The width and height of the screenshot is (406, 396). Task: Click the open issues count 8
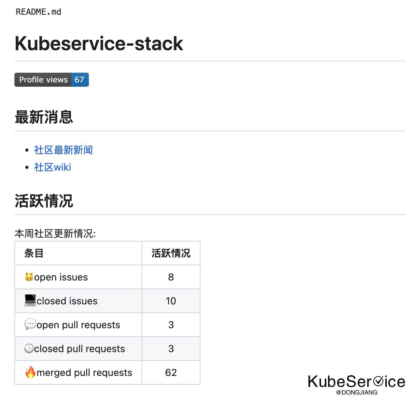point(171,277)
